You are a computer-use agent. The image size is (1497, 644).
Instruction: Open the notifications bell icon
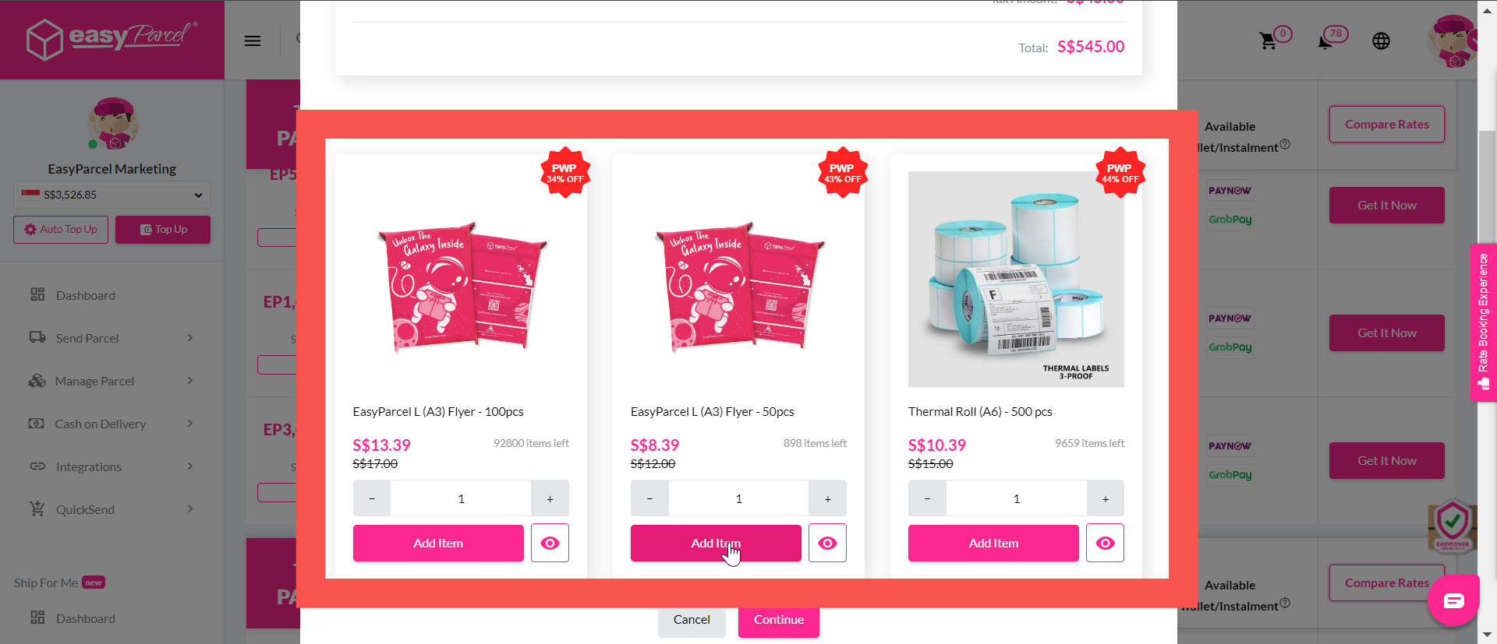coord(1325,41)
